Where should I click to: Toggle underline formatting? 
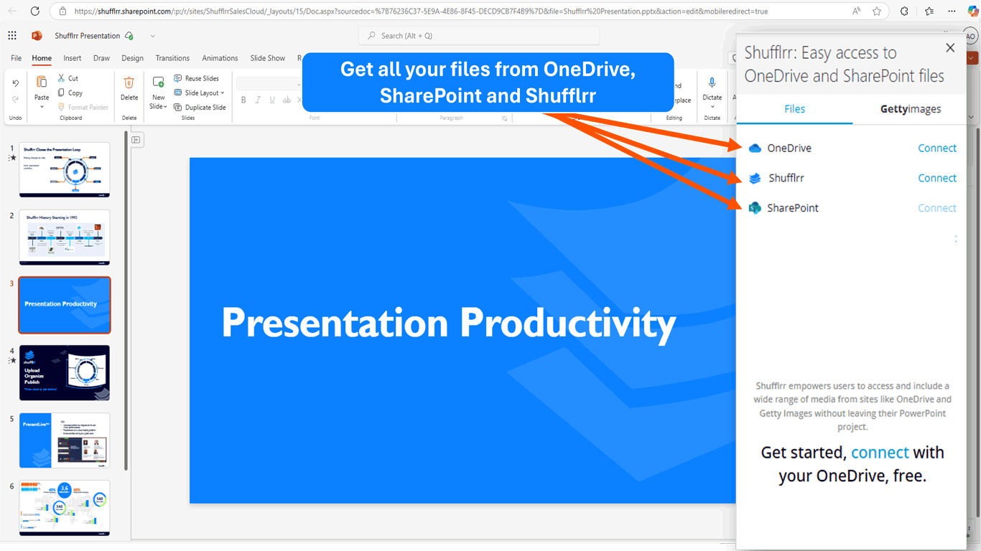point(272,100)
